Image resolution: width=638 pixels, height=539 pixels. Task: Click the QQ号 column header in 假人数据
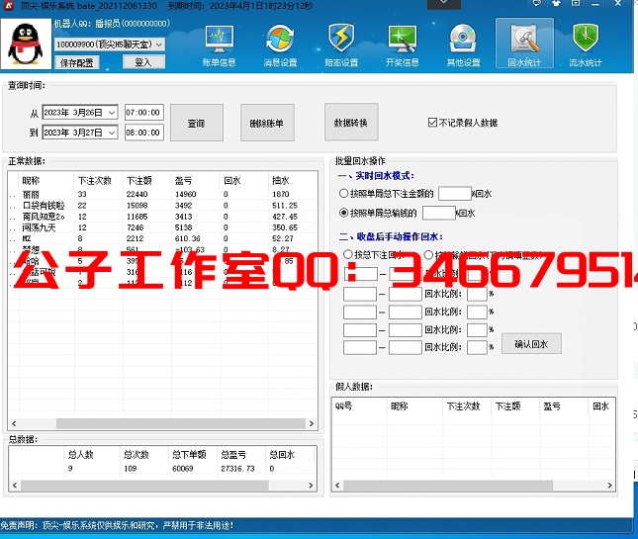pyautogui.click(x=360, y=405)
